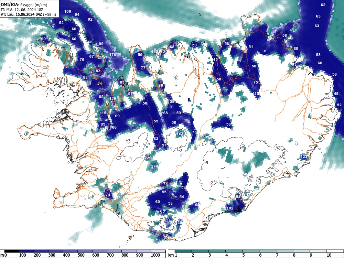Click the 74 visibility value
Viewport: 344px width, 258px height.
click(x=166, y=184)
